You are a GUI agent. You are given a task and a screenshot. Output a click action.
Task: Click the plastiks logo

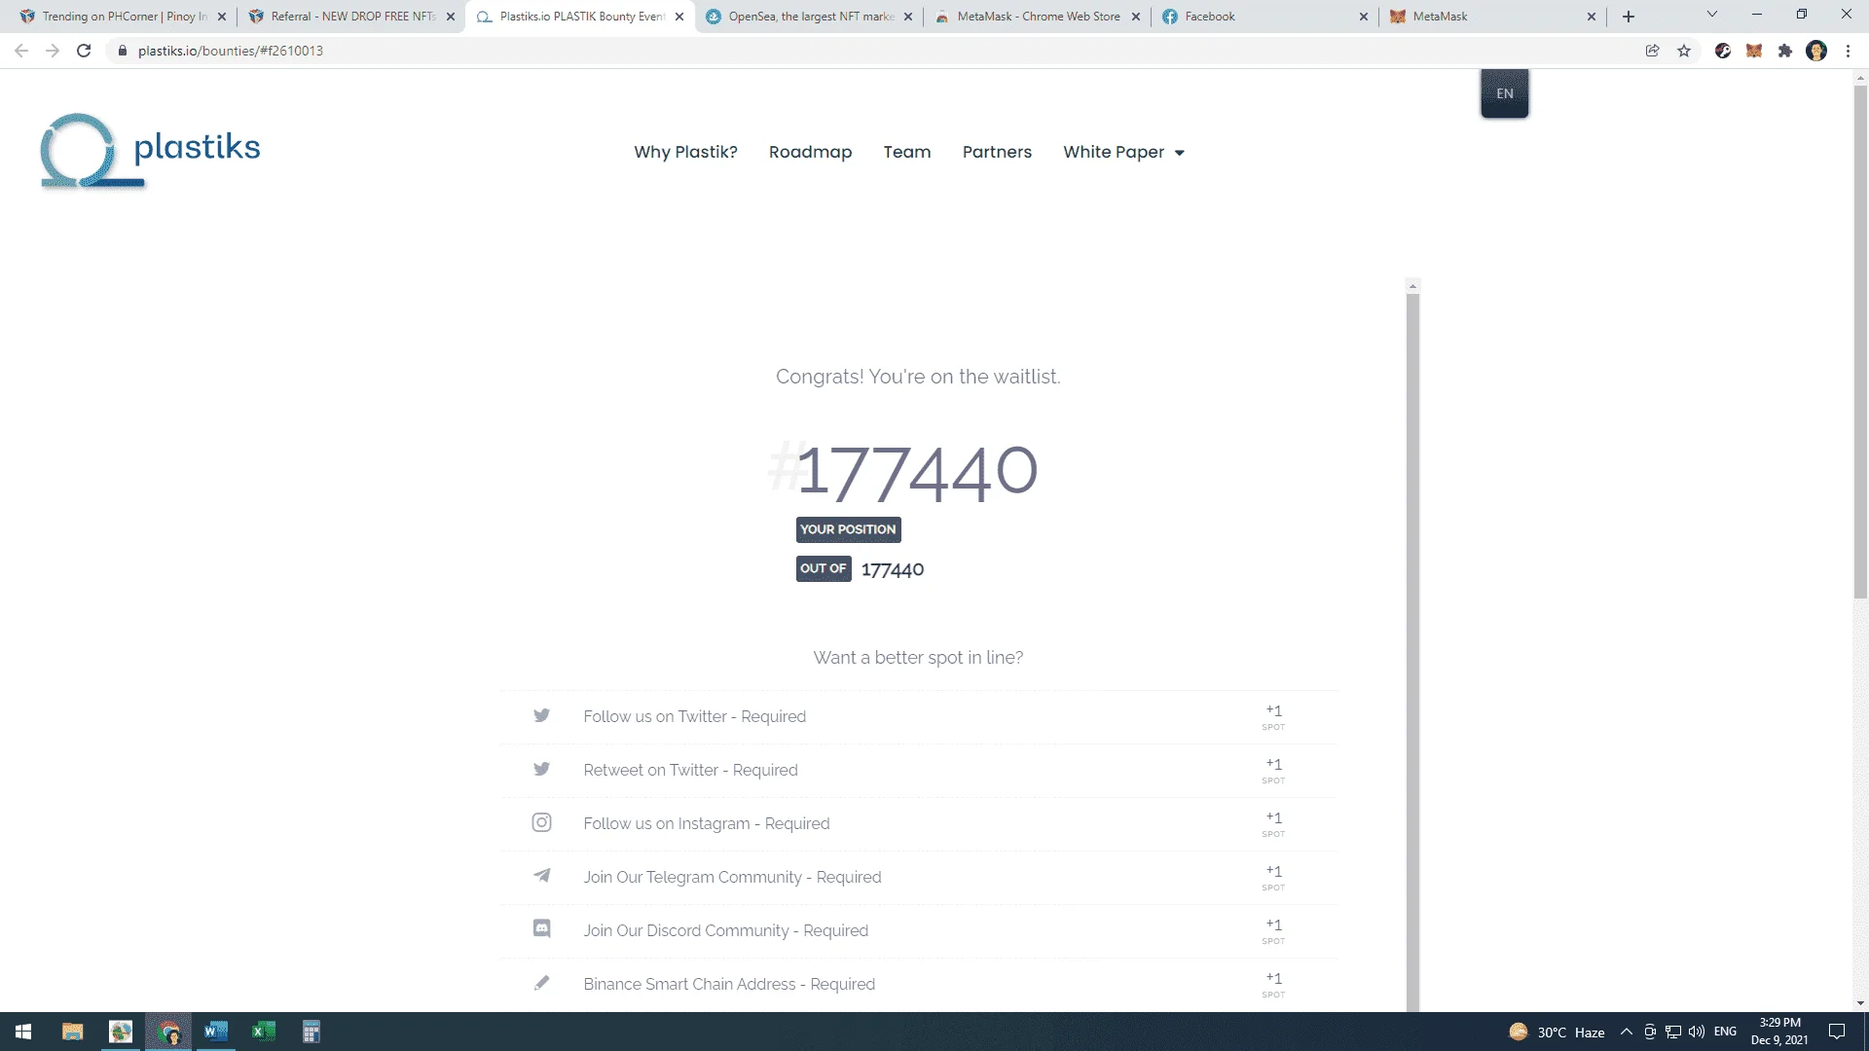point(151,151)
